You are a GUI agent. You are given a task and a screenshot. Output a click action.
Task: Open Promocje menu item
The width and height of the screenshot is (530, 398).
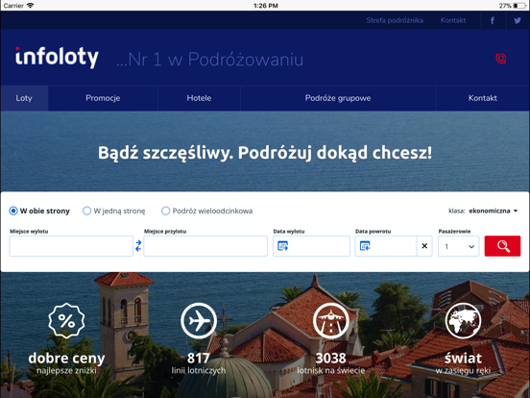click(x=103, y=98)
